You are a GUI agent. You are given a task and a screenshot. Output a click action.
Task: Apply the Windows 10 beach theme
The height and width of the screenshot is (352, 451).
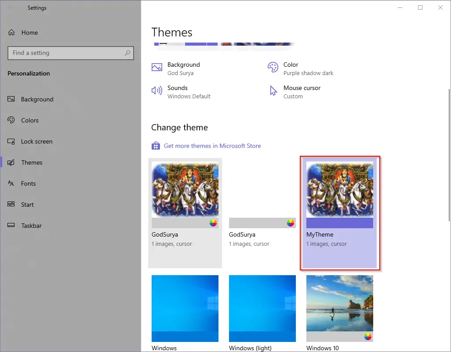pos(340,313)
